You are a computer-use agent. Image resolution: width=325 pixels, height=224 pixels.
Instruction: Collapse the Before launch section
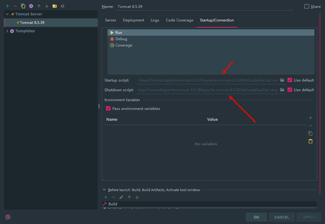104,190
